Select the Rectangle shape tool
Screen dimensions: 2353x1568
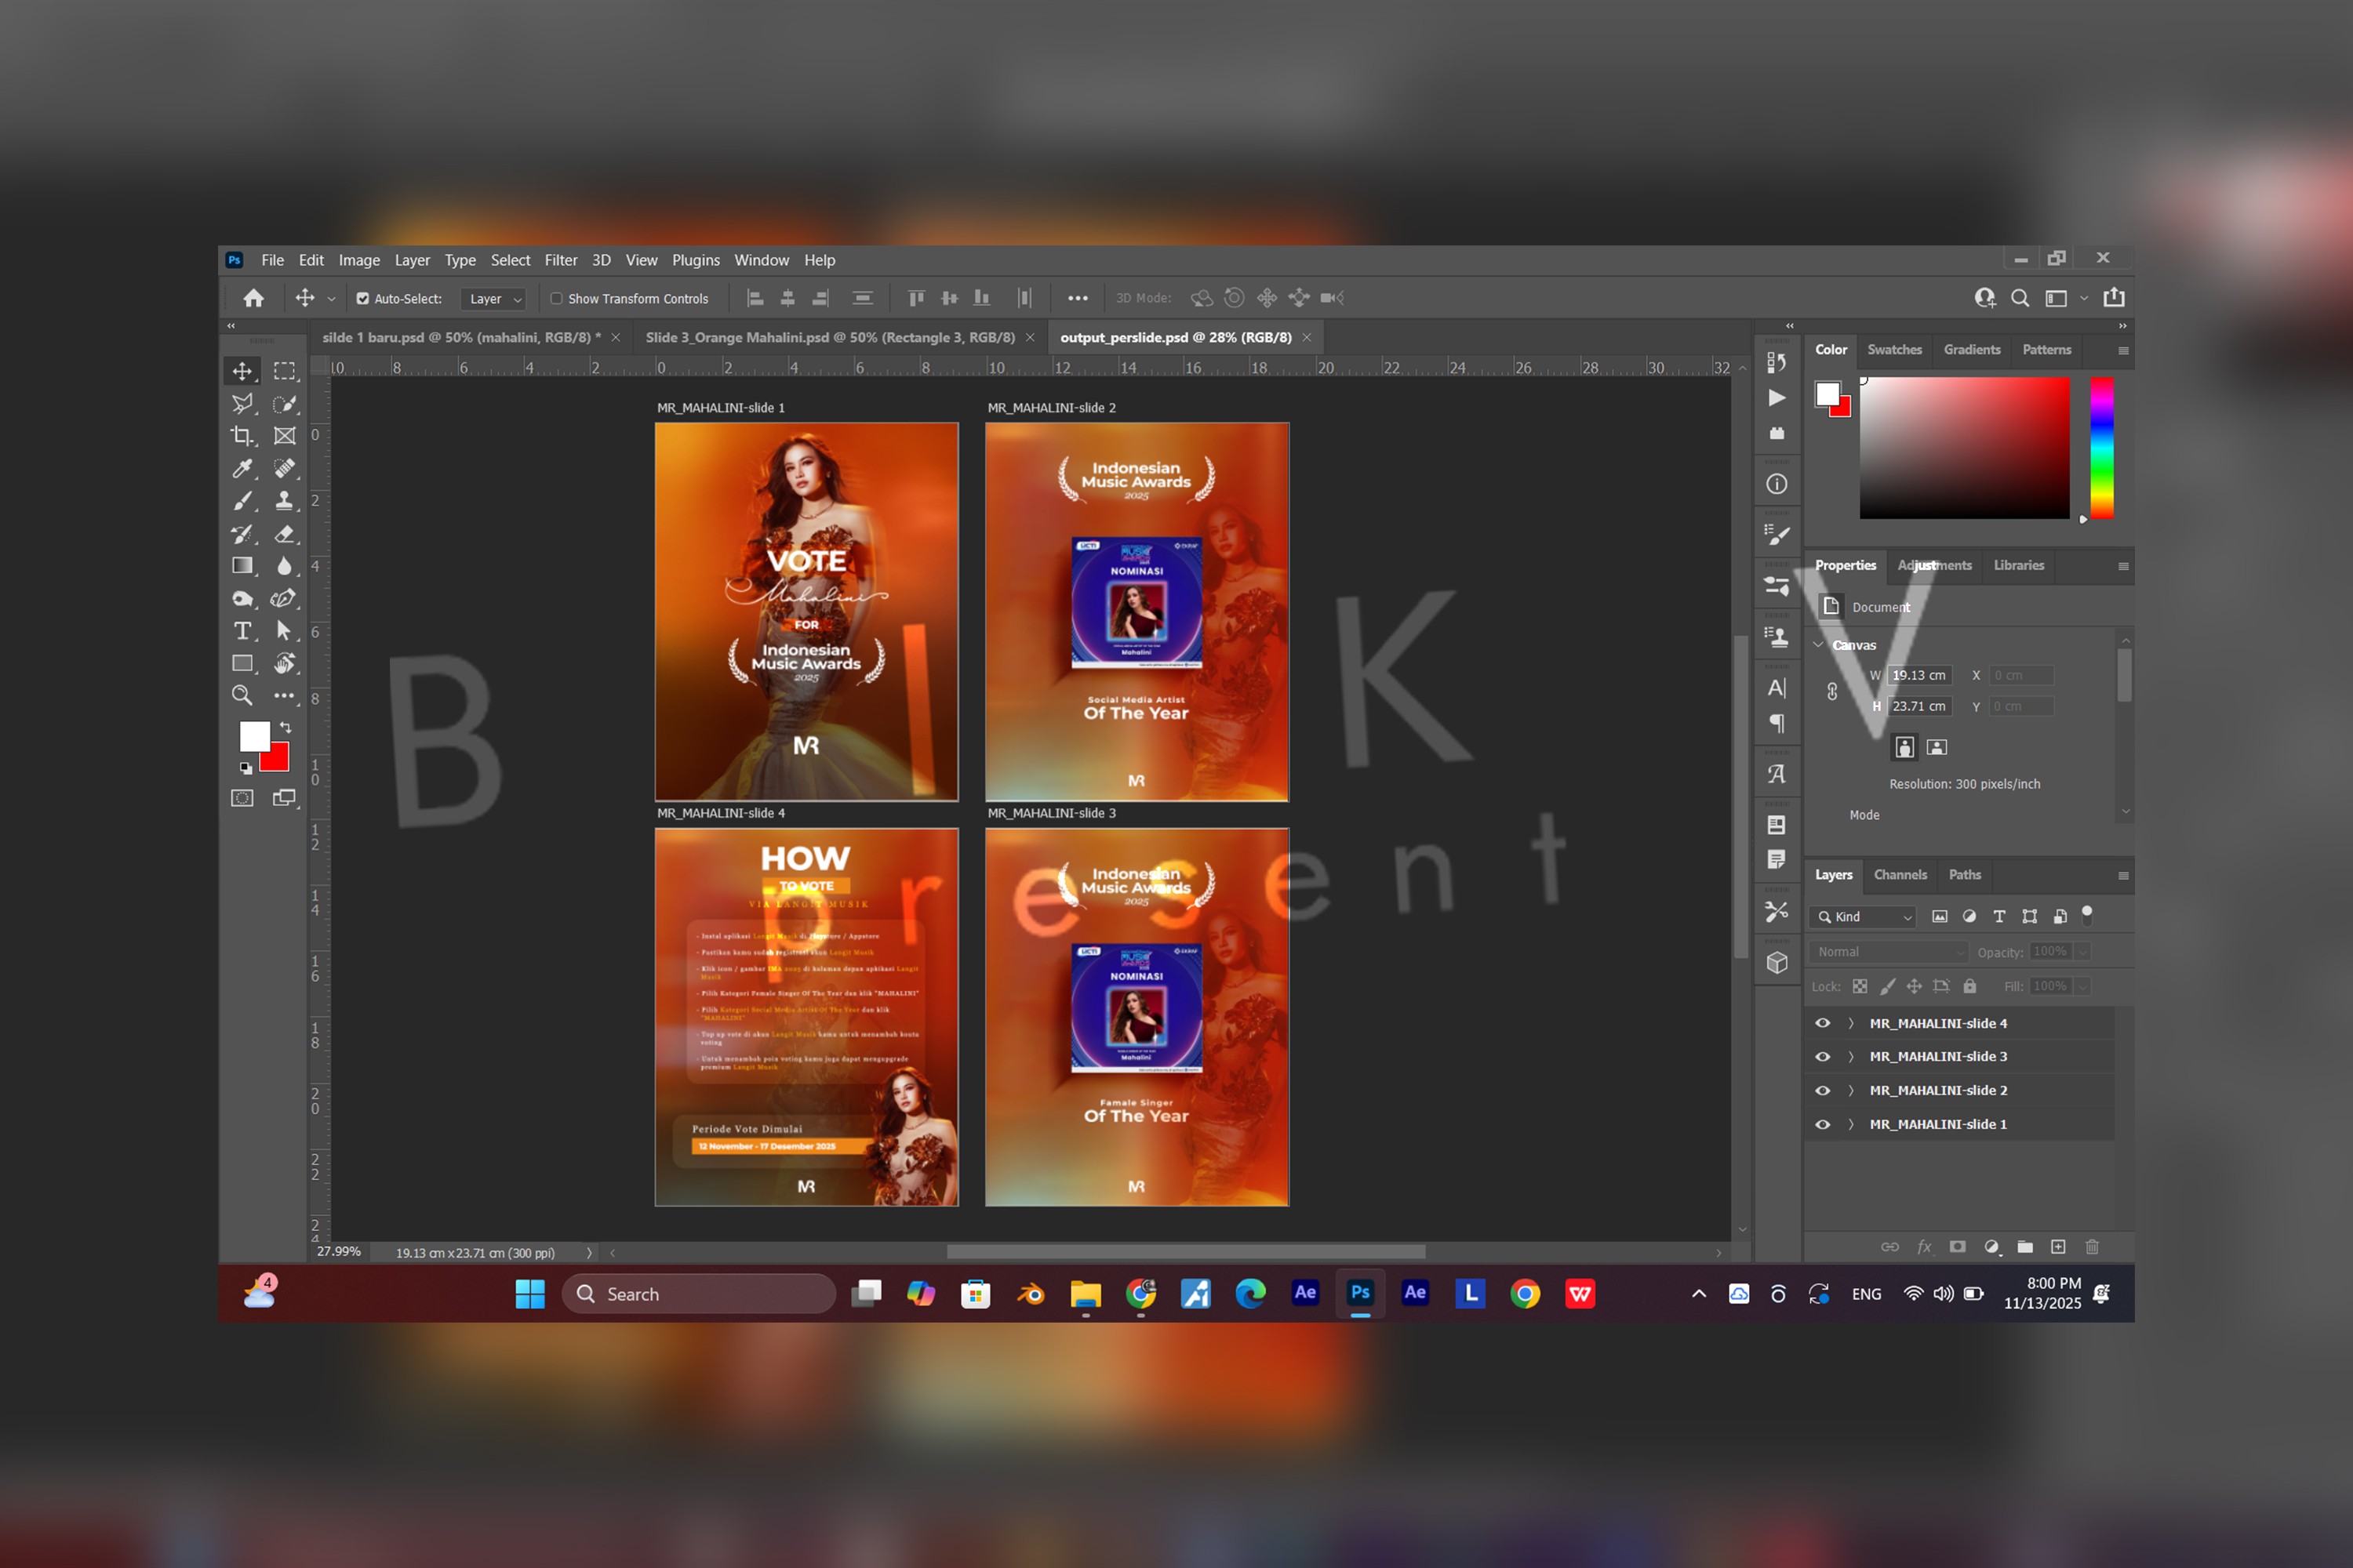click(242, 663)
